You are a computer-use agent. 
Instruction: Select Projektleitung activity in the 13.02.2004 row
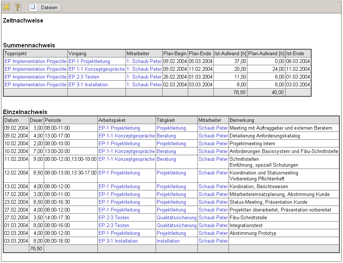pos(171,187)
